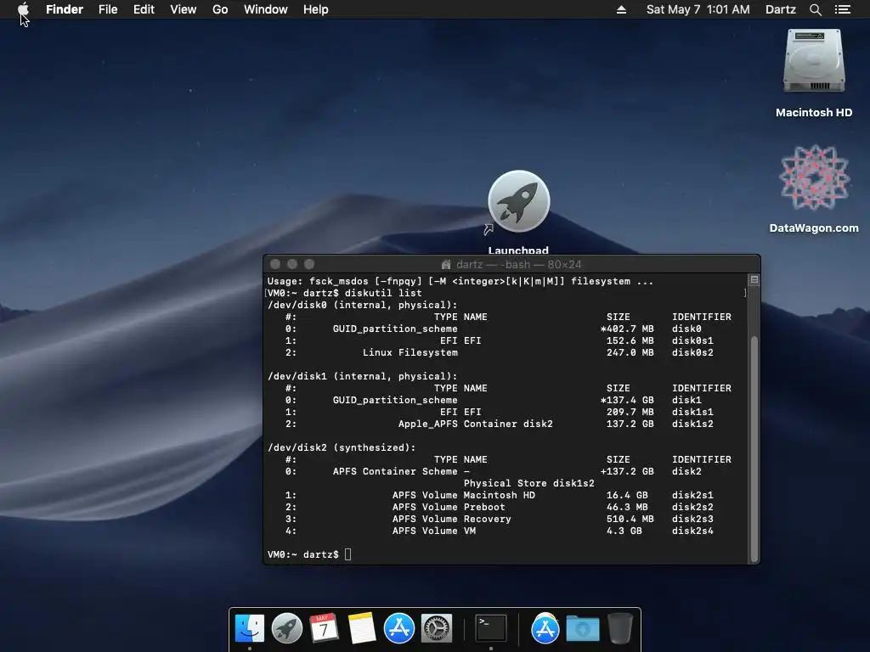Click the '/dev/disk1 (internal, physical):' line
This screenshot has width=870, height=652.
tap(363, 376)
